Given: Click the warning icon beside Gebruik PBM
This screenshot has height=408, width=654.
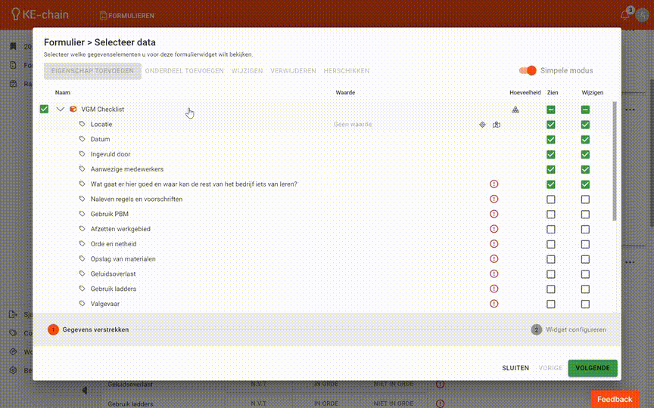Looking at the screenshot, I should point(494,214).
